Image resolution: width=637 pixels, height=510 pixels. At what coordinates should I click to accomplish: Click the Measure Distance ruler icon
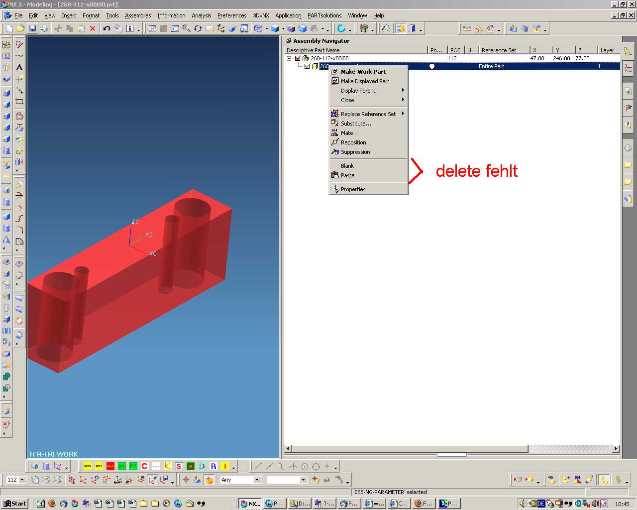click(x=467, y=29)
